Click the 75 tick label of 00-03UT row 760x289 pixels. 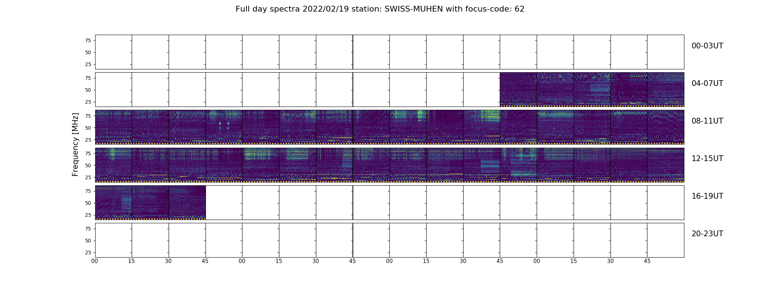(88, 40)
